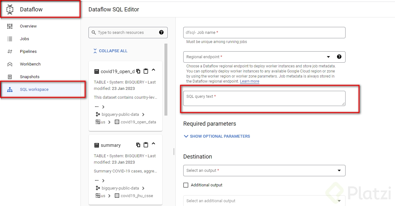
Task: Open the Regional endpoint dropdown
Action: click(328, 57)
